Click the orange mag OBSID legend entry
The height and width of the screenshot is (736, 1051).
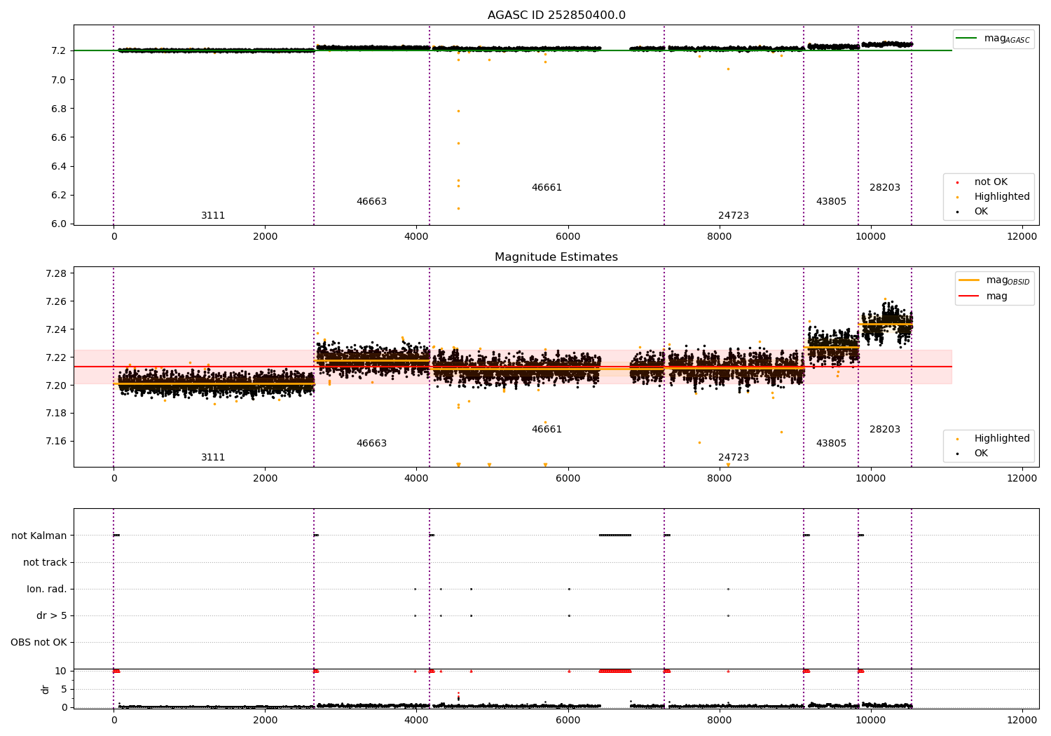click(x=995, y=280)
